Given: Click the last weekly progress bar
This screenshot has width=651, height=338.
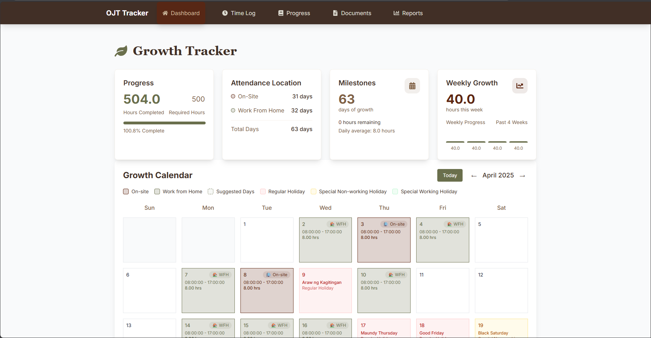Looking at the screenshot, I should click(518, 142).
